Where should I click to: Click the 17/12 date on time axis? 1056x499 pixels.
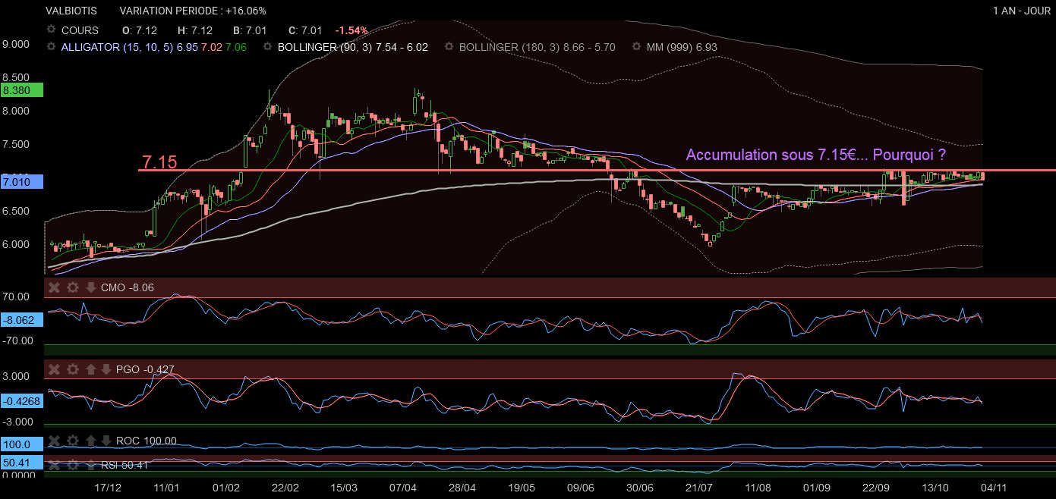(107, 488)
